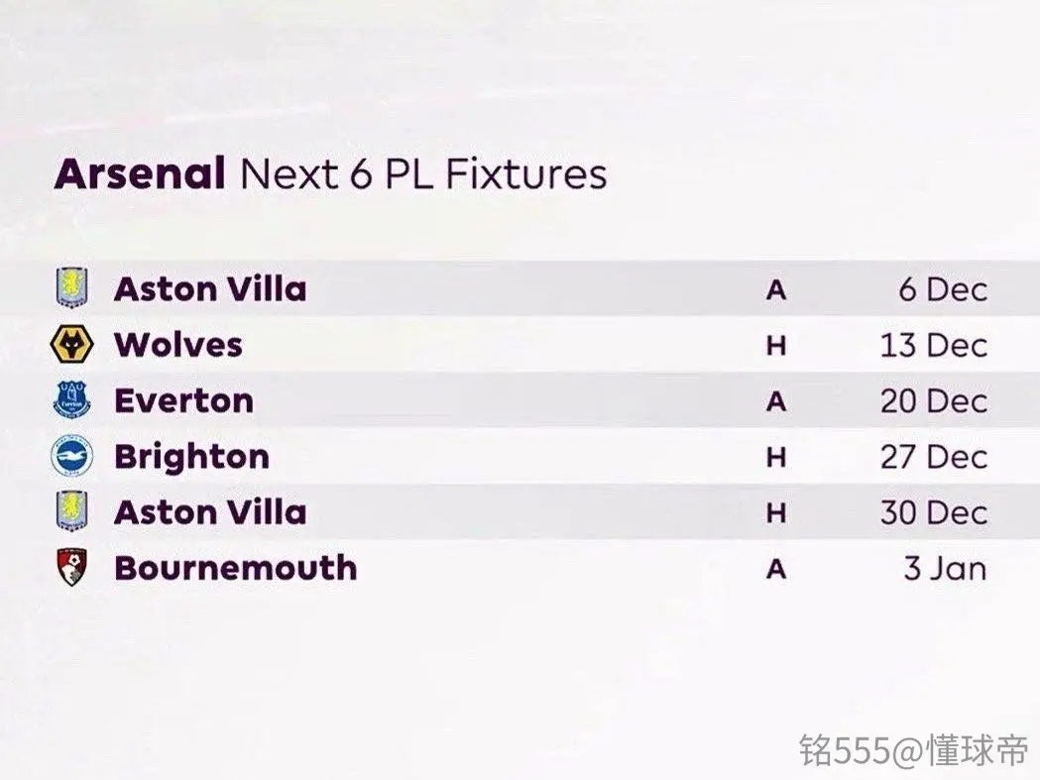The image size is (1040, 780).
Task: Click the Brighton club badge
Action: coord(72,456)
